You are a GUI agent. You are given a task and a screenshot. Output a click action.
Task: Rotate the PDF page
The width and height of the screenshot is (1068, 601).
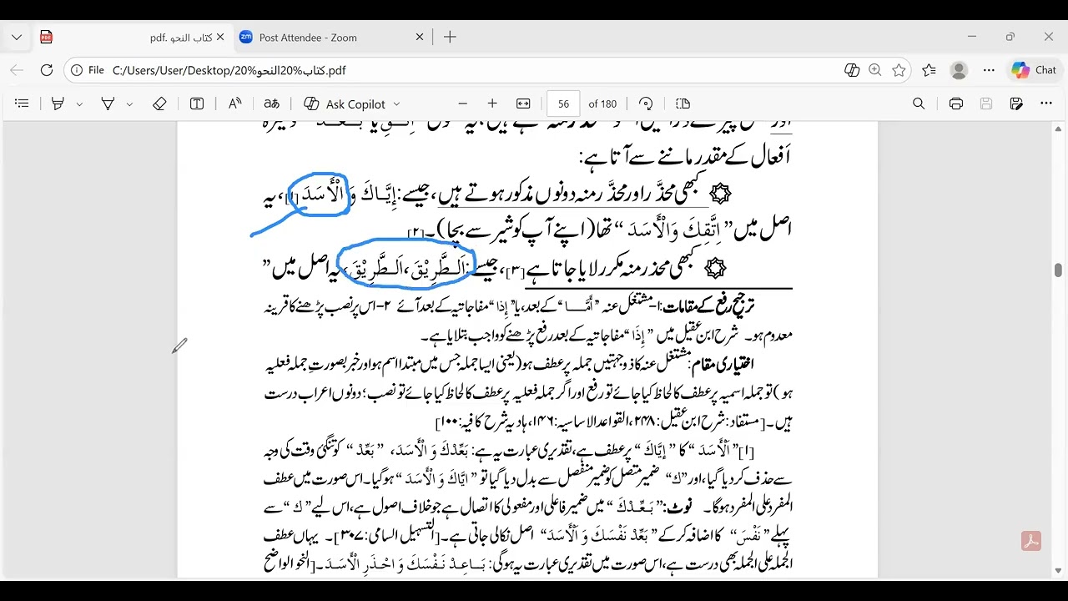pos(646,104)
